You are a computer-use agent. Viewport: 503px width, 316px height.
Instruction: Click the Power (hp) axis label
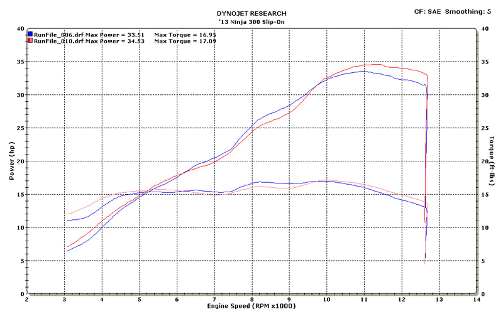pos(11,161)
